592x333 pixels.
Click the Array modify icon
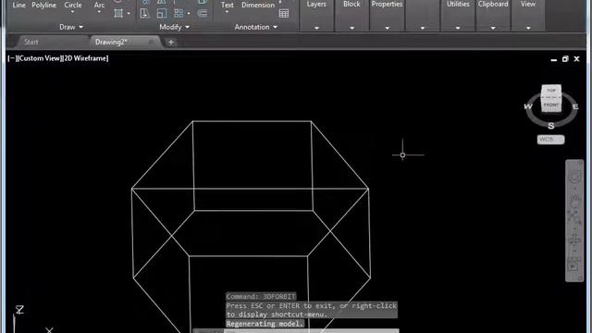click(x=179, y=14)
